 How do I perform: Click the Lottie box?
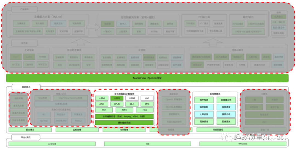(29, 57)
